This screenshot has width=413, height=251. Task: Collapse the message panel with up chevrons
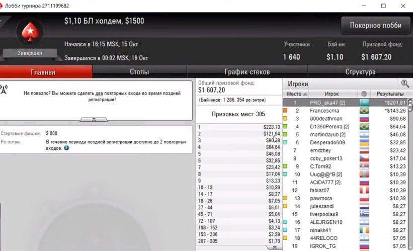[x=94, y=119]
